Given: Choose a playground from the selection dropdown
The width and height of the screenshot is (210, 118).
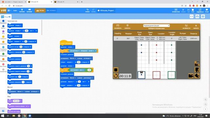Looking at the screenshot, I should click(x=156, y=26).
